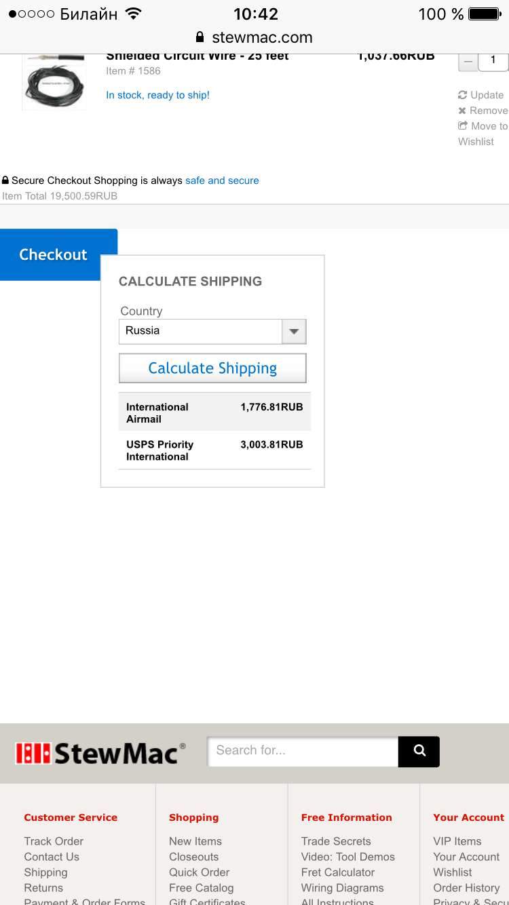Screen dimensions: 509x905
Task: Tap the search magnifier button
Action: [419, 751]
